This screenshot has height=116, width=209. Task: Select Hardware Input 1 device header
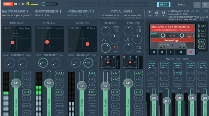tap(16, 13)
